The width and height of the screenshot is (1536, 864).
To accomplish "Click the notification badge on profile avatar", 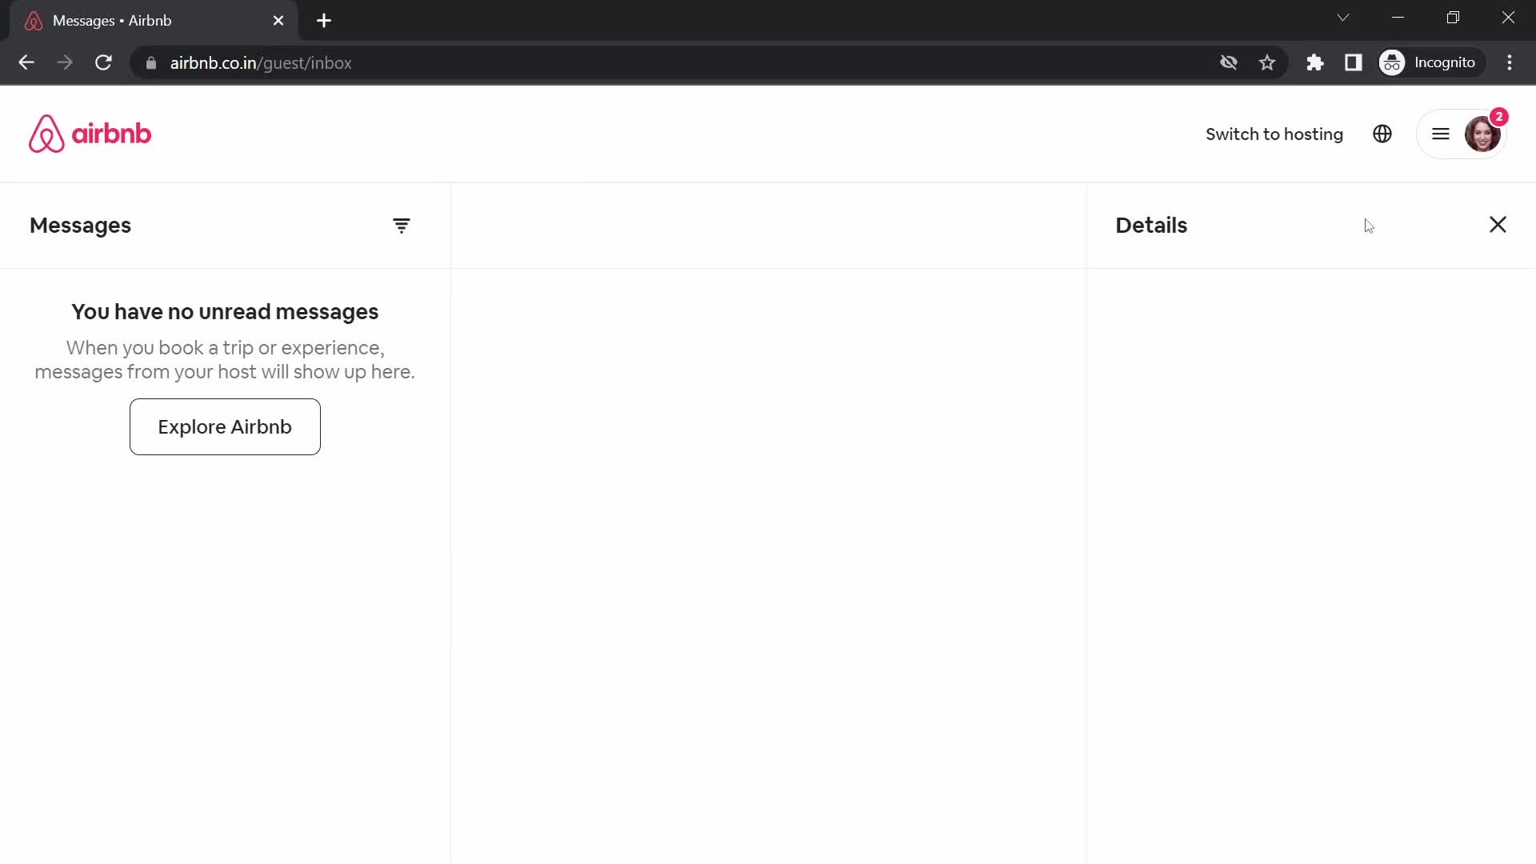I will 1499,116.
